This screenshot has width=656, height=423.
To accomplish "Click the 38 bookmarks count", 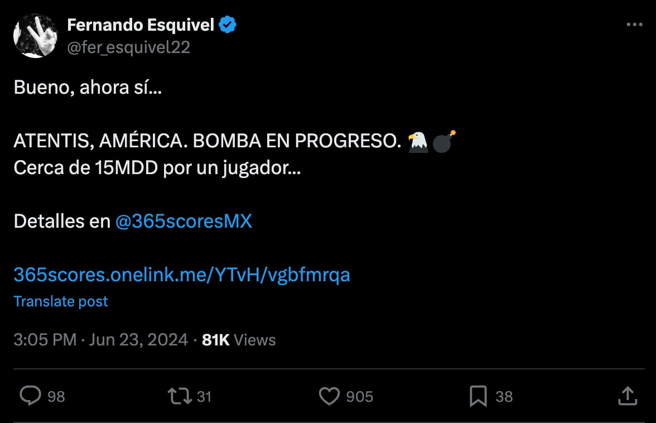I will pyautogui.click(x=504, y=396).
